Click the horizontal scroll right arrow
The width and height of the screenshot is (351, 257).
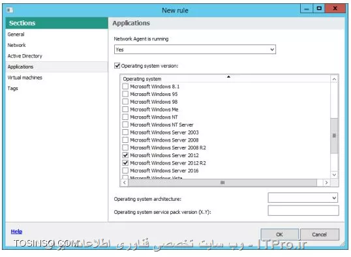(x=327, y=183)
